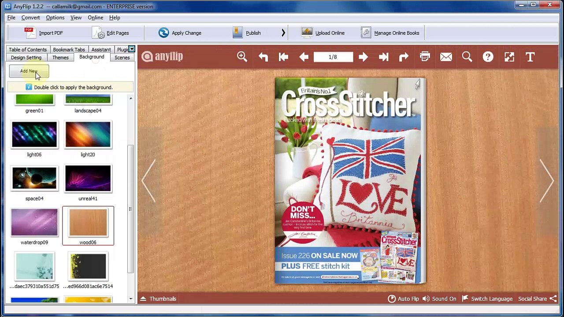Jump to the last page of the flipbook
Image resolution: width=564 pixels, height=317 pixels.
pyautogui.click(x=383, y=57)
